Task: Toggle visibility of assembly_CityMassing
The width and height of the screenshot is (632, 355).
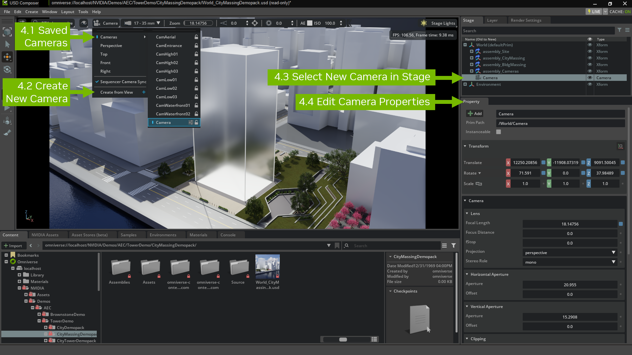Action: click(x=590, y=58)
